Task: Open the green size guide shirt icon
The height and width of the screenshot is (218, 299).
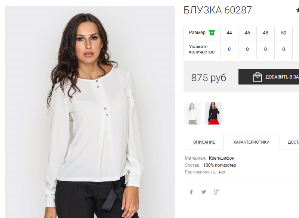Action: (212, 33)
